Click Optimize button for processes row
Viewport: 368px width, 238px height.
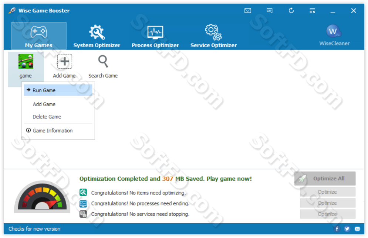coord(327,203)
